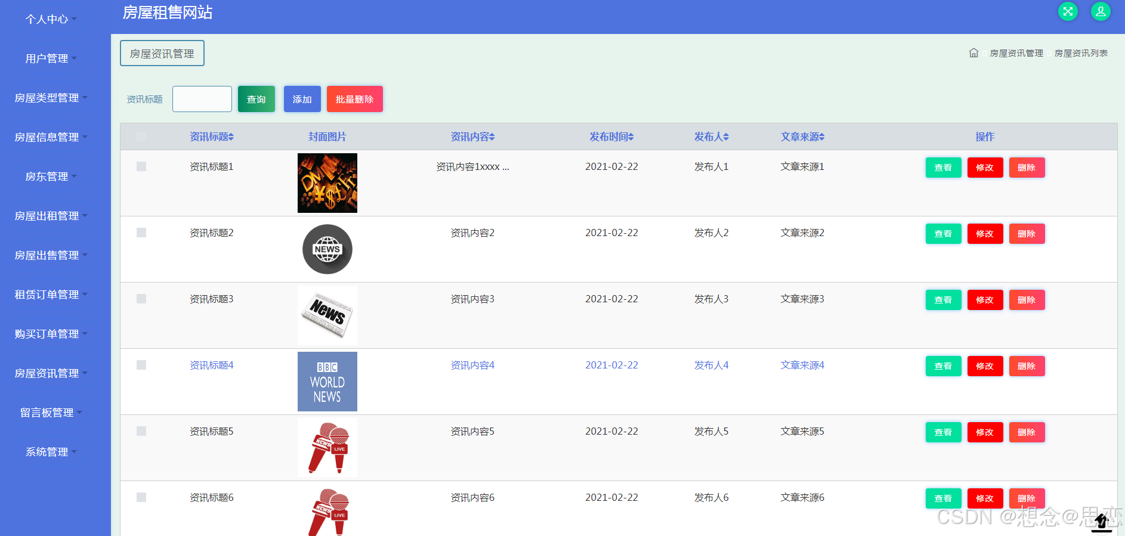1125x536 pixels.
Task: Expand the 房屋类型管理 sidebar menu
Action: point(51,98)
